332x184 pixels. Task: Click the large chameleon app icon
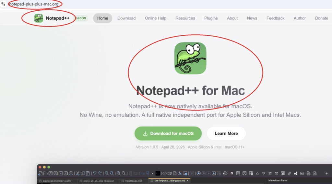pos(190,58)
